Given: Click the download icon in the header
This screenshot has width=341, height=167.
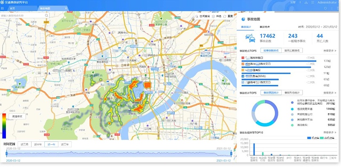Looking at the screenshot, I should coord(306,3).
